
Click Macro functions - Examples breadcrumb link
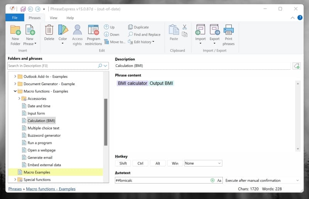51,189
